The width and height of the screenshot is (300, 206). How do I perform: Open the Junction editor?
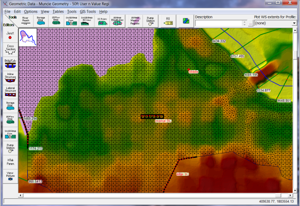(x=10, y=35)
